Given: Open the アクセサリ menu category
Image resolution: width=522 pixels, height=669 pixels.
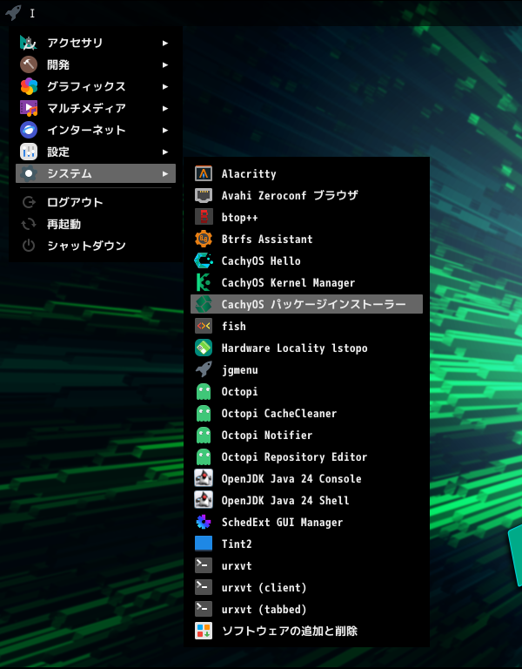Looking at the screenshot, I should 96,43.
